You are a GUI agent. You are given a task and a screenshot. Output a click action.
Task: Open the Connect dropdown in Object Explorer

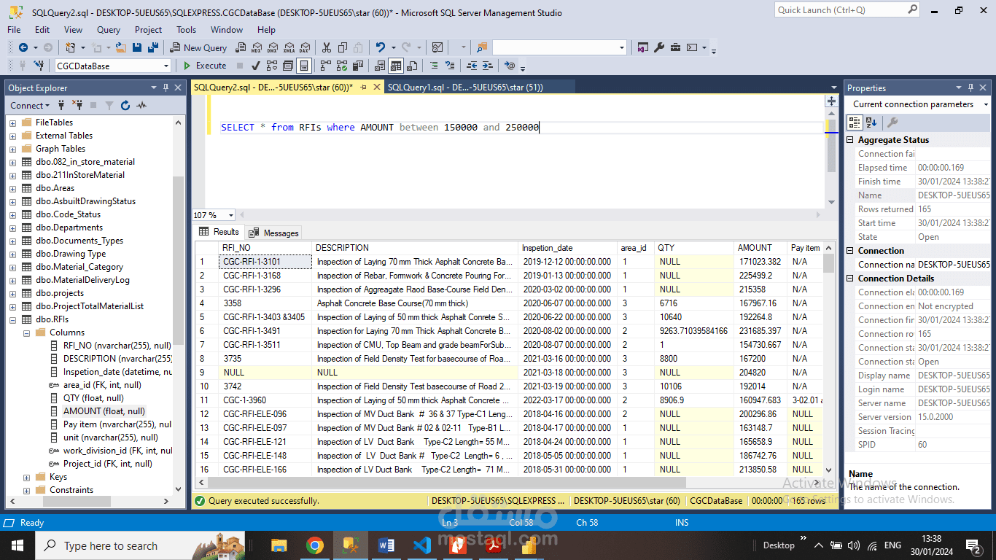click(30, 105)
